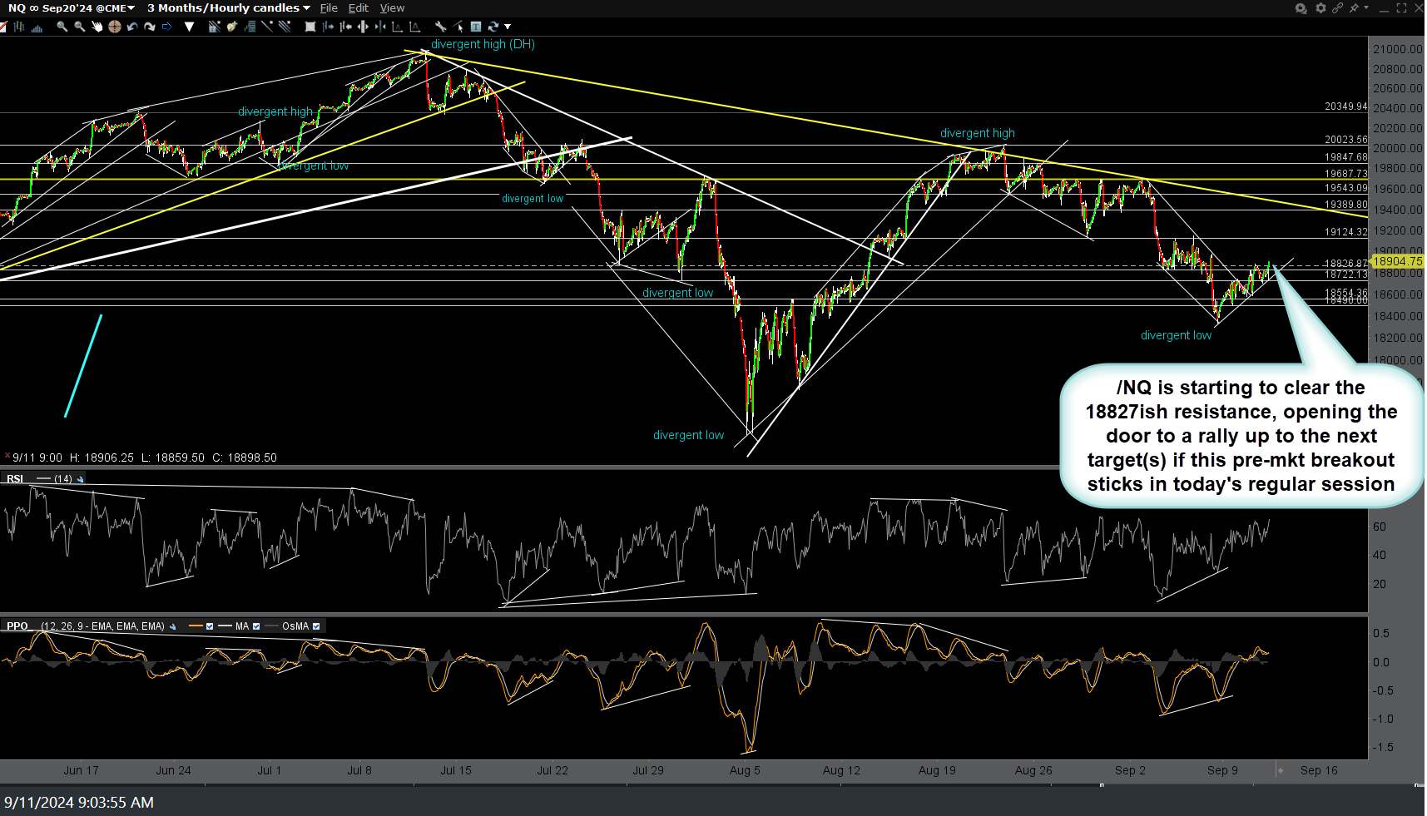Activate the hand panning tool

click(x=97, y=27)
